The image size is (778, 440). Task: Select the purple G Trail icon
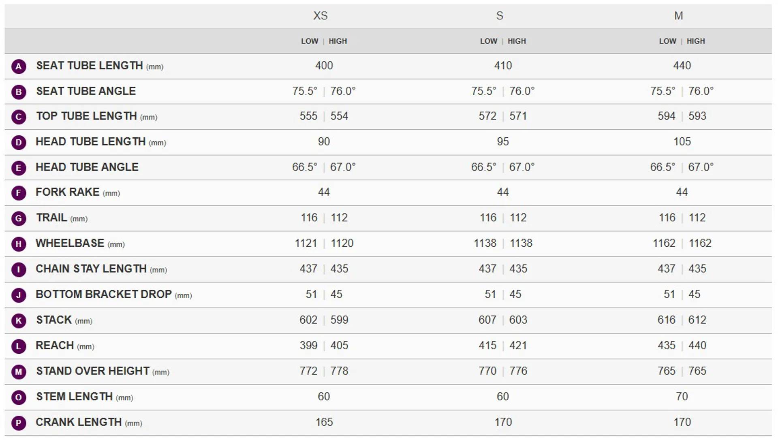tap(19, 219)
